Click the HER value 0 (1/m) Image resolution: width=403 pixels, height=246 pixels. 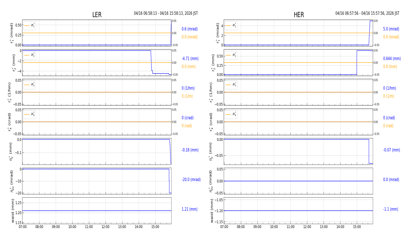point(389,96)
